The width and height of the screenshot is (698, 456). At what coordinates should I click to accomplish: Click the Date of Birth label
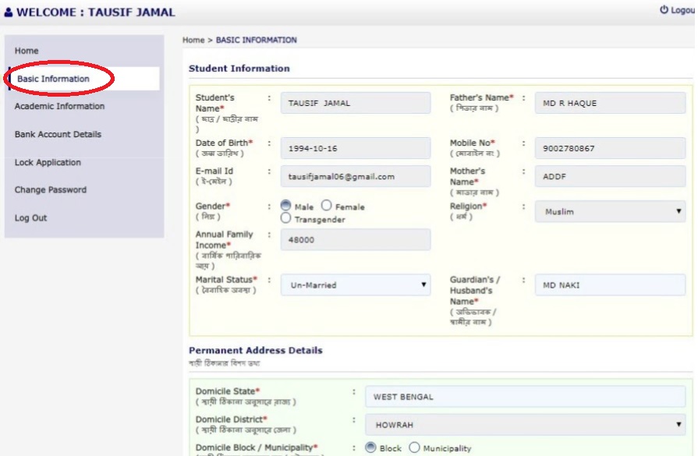(x=224, y=143)
